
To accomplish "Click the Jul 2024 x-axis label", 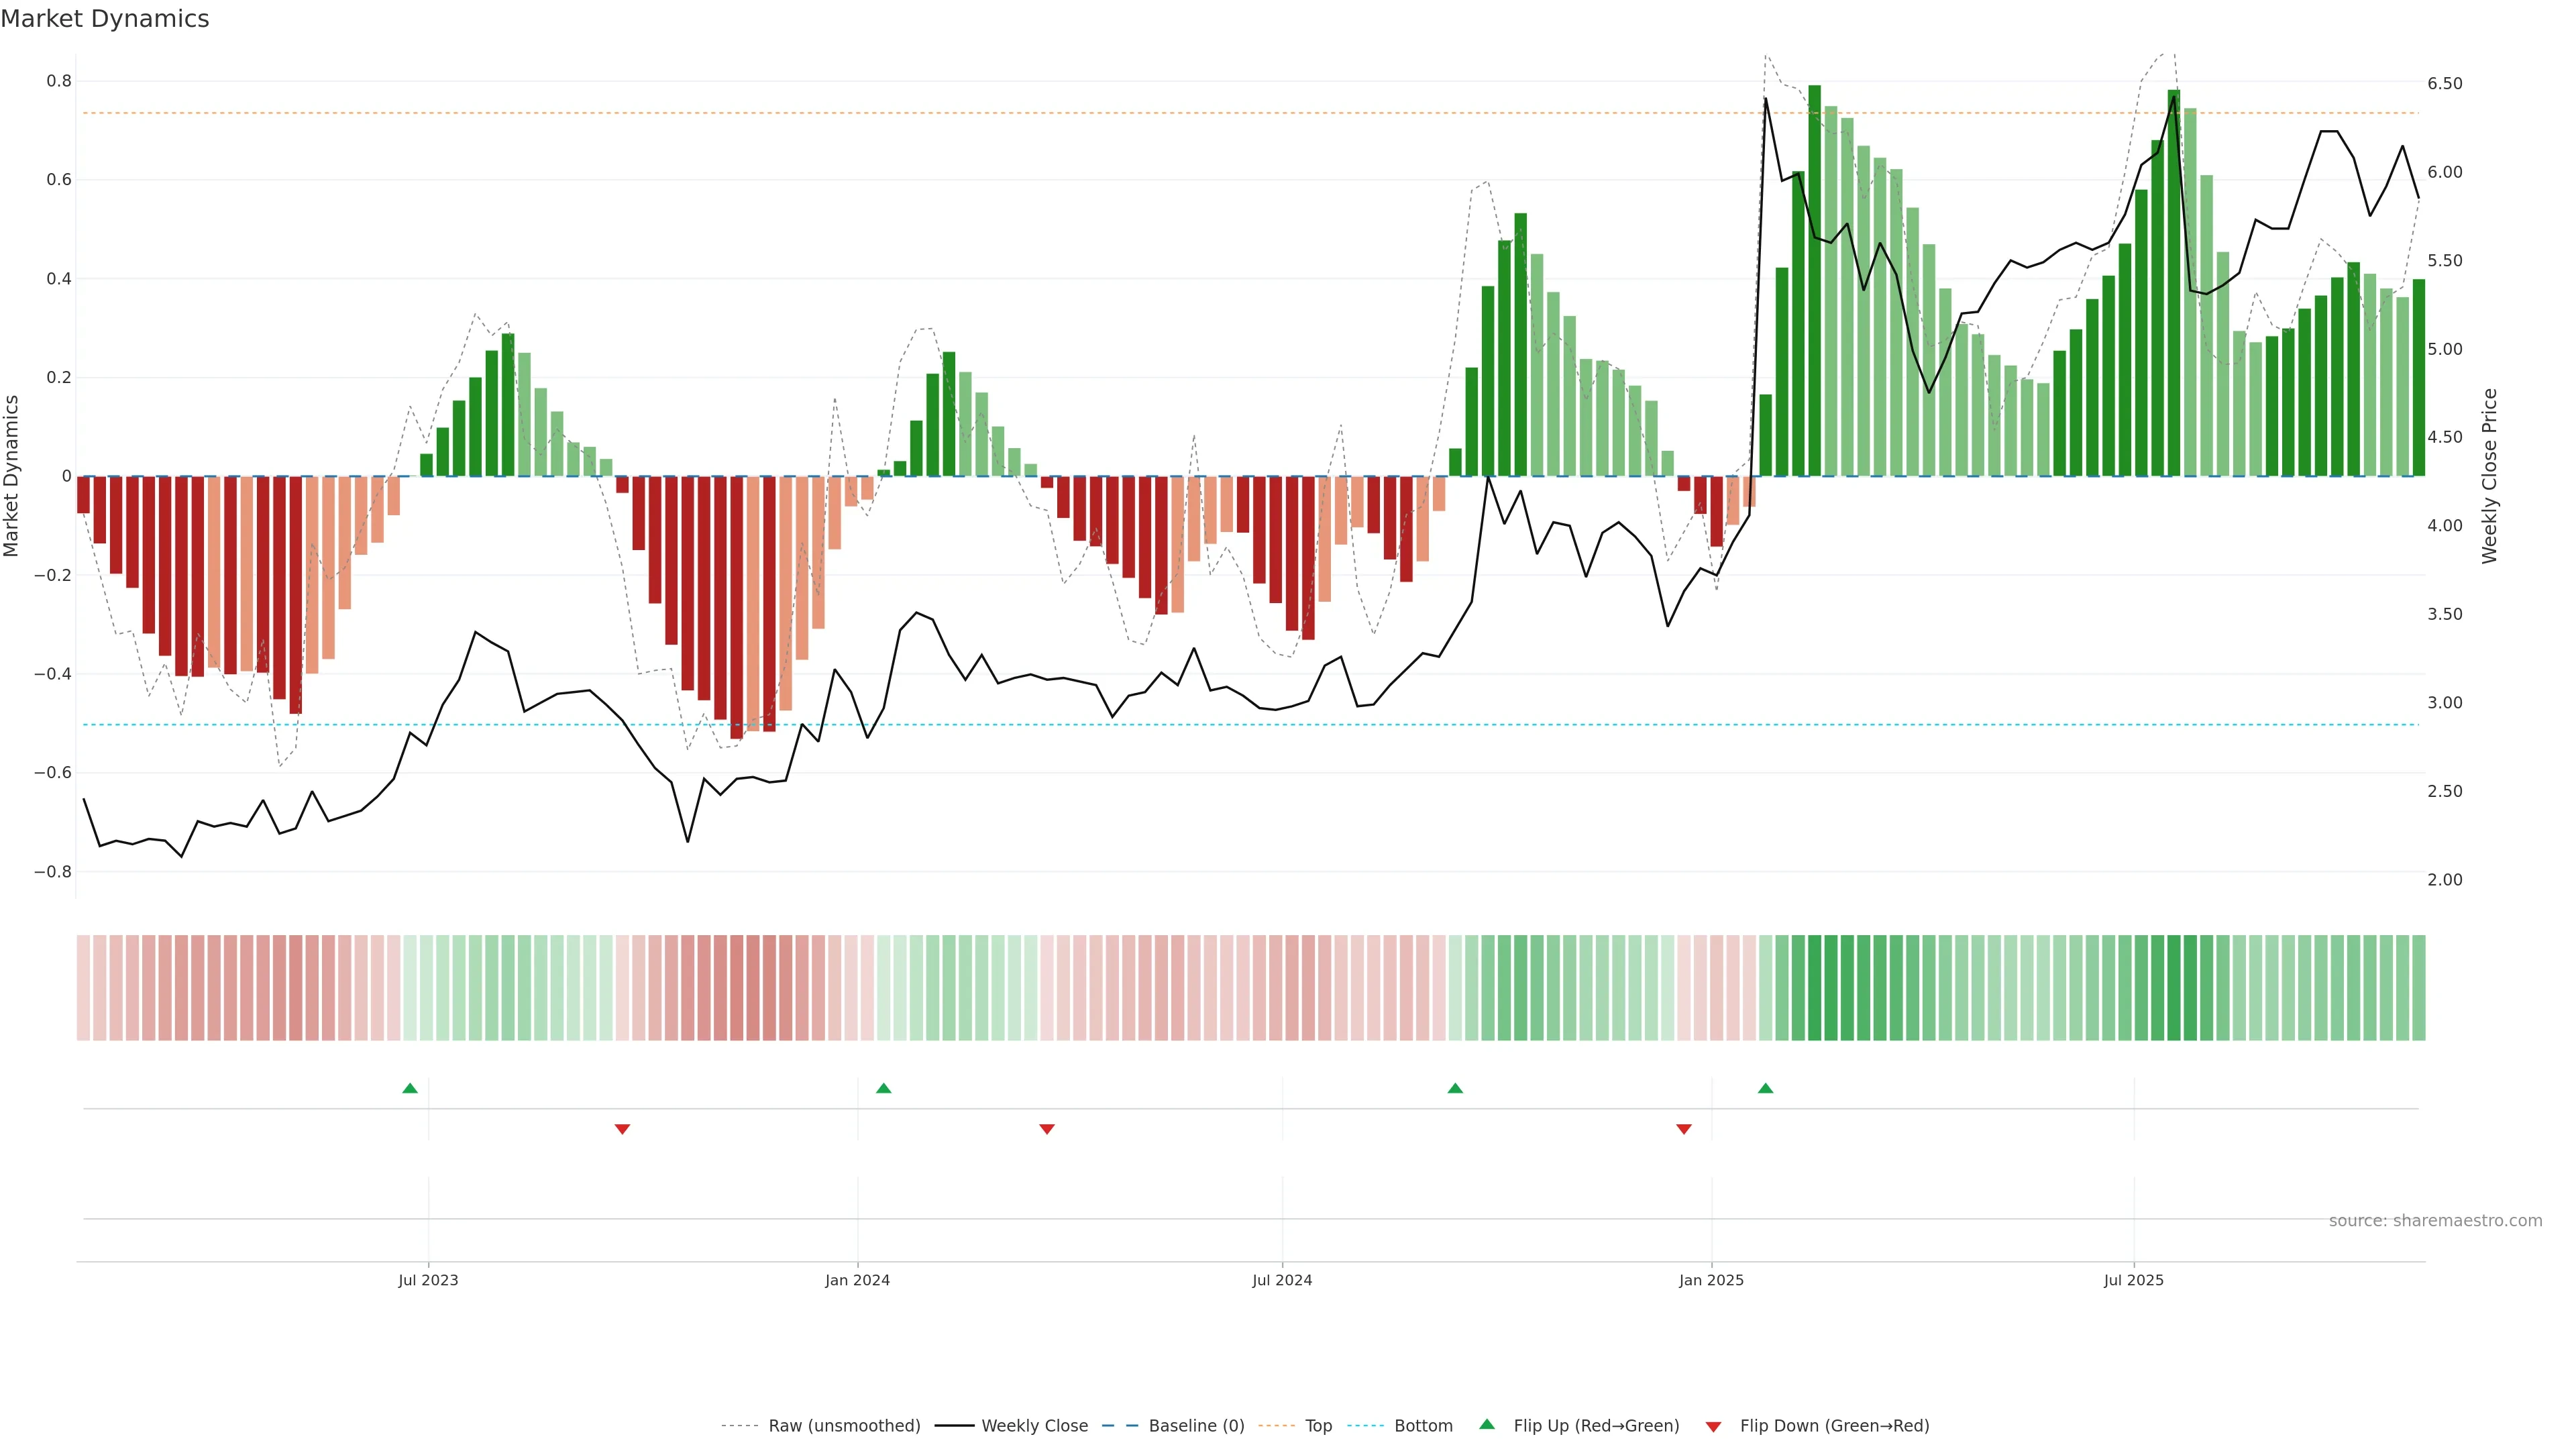I will coord(1282,1280).
